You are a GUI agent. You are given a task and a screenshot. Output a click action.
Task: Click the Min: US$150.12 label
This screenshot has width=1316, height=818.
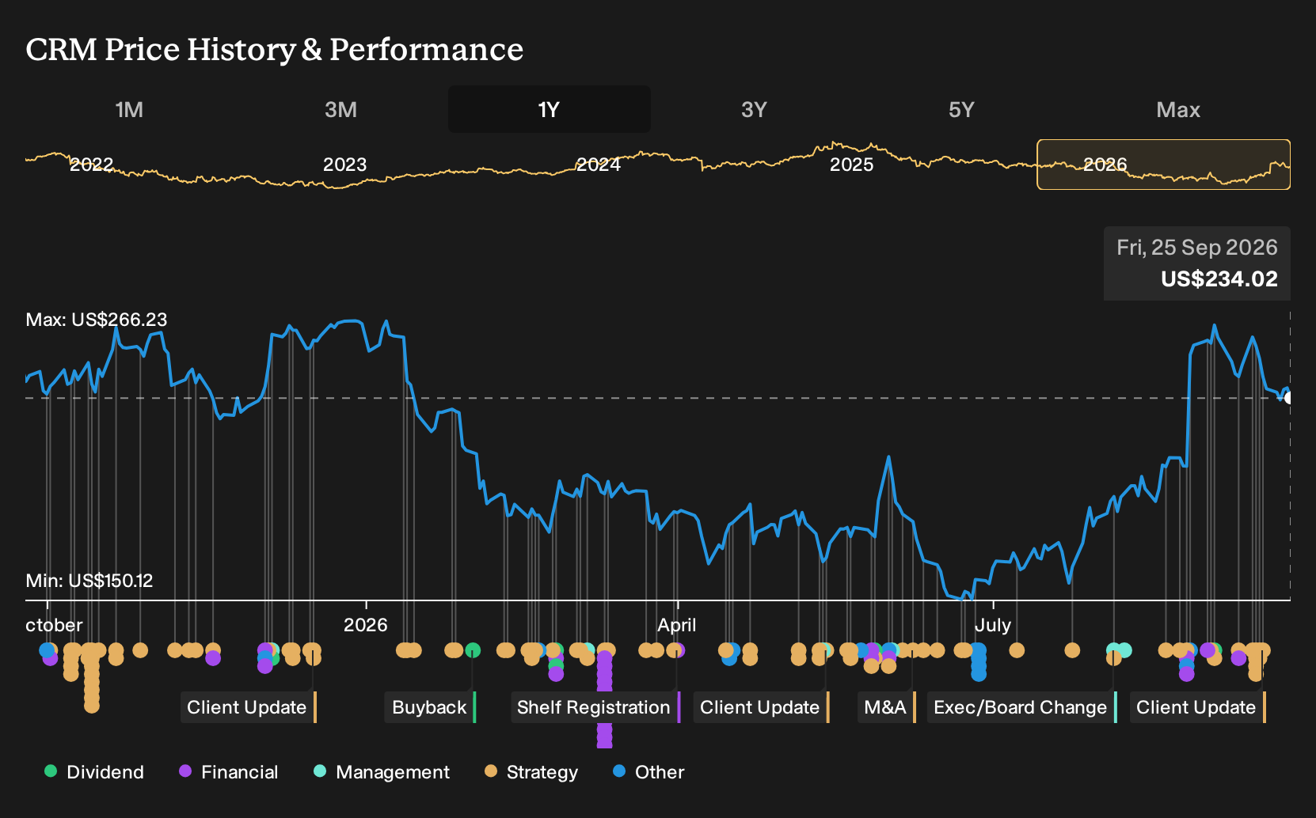point(89,581)
